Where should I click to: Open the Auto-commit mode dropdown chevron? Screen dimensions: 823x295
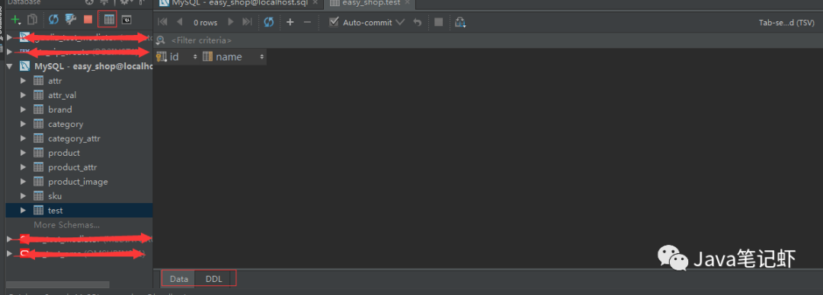coord(400,23)
